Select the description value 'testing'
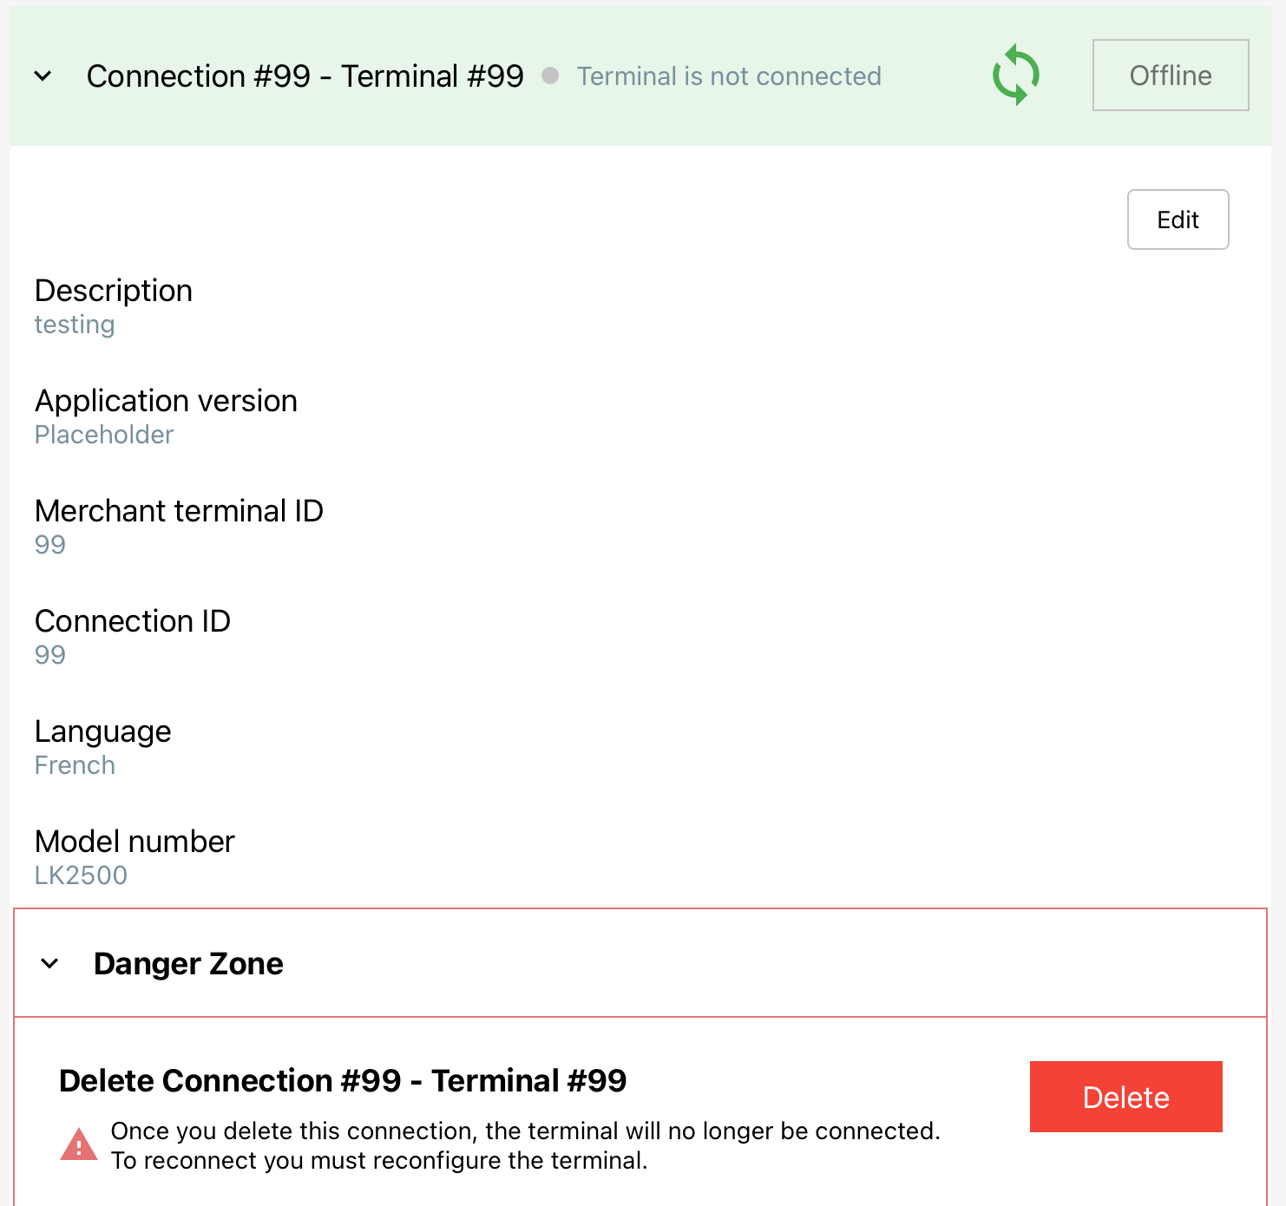The width and height of the screenshot is (1286, 1206). click(x=75, y=324)
